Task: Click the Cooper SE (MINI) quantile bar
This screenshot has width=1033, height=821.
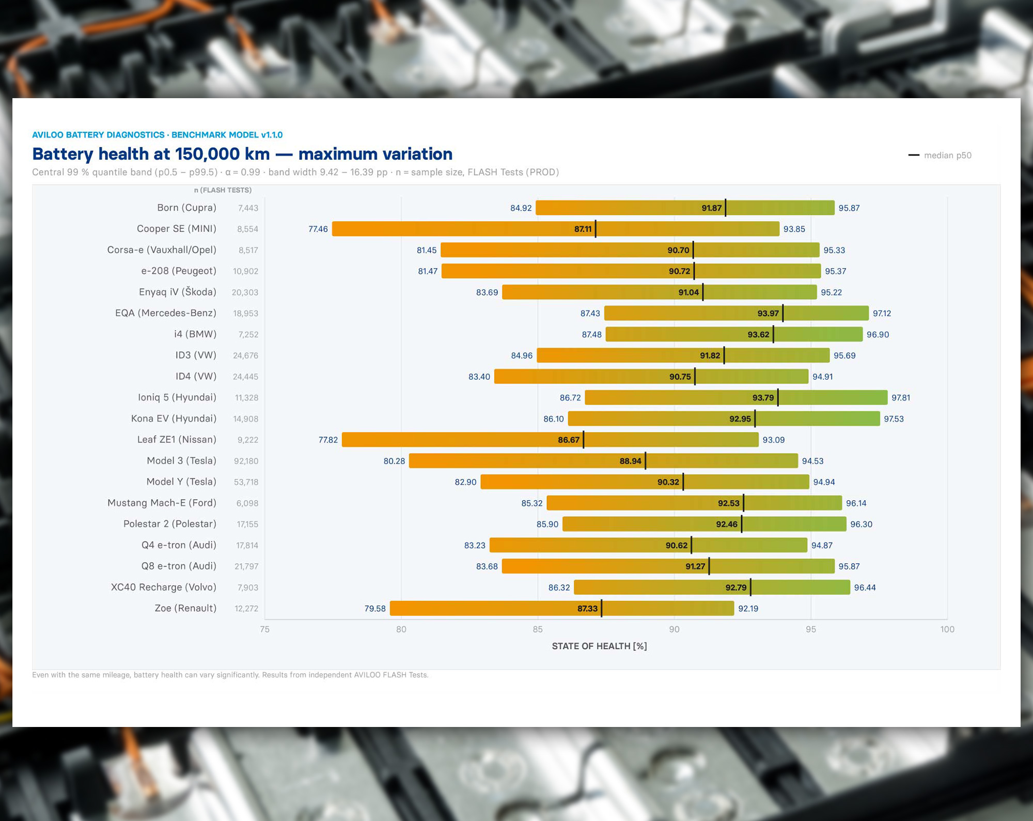Action: 555,229
